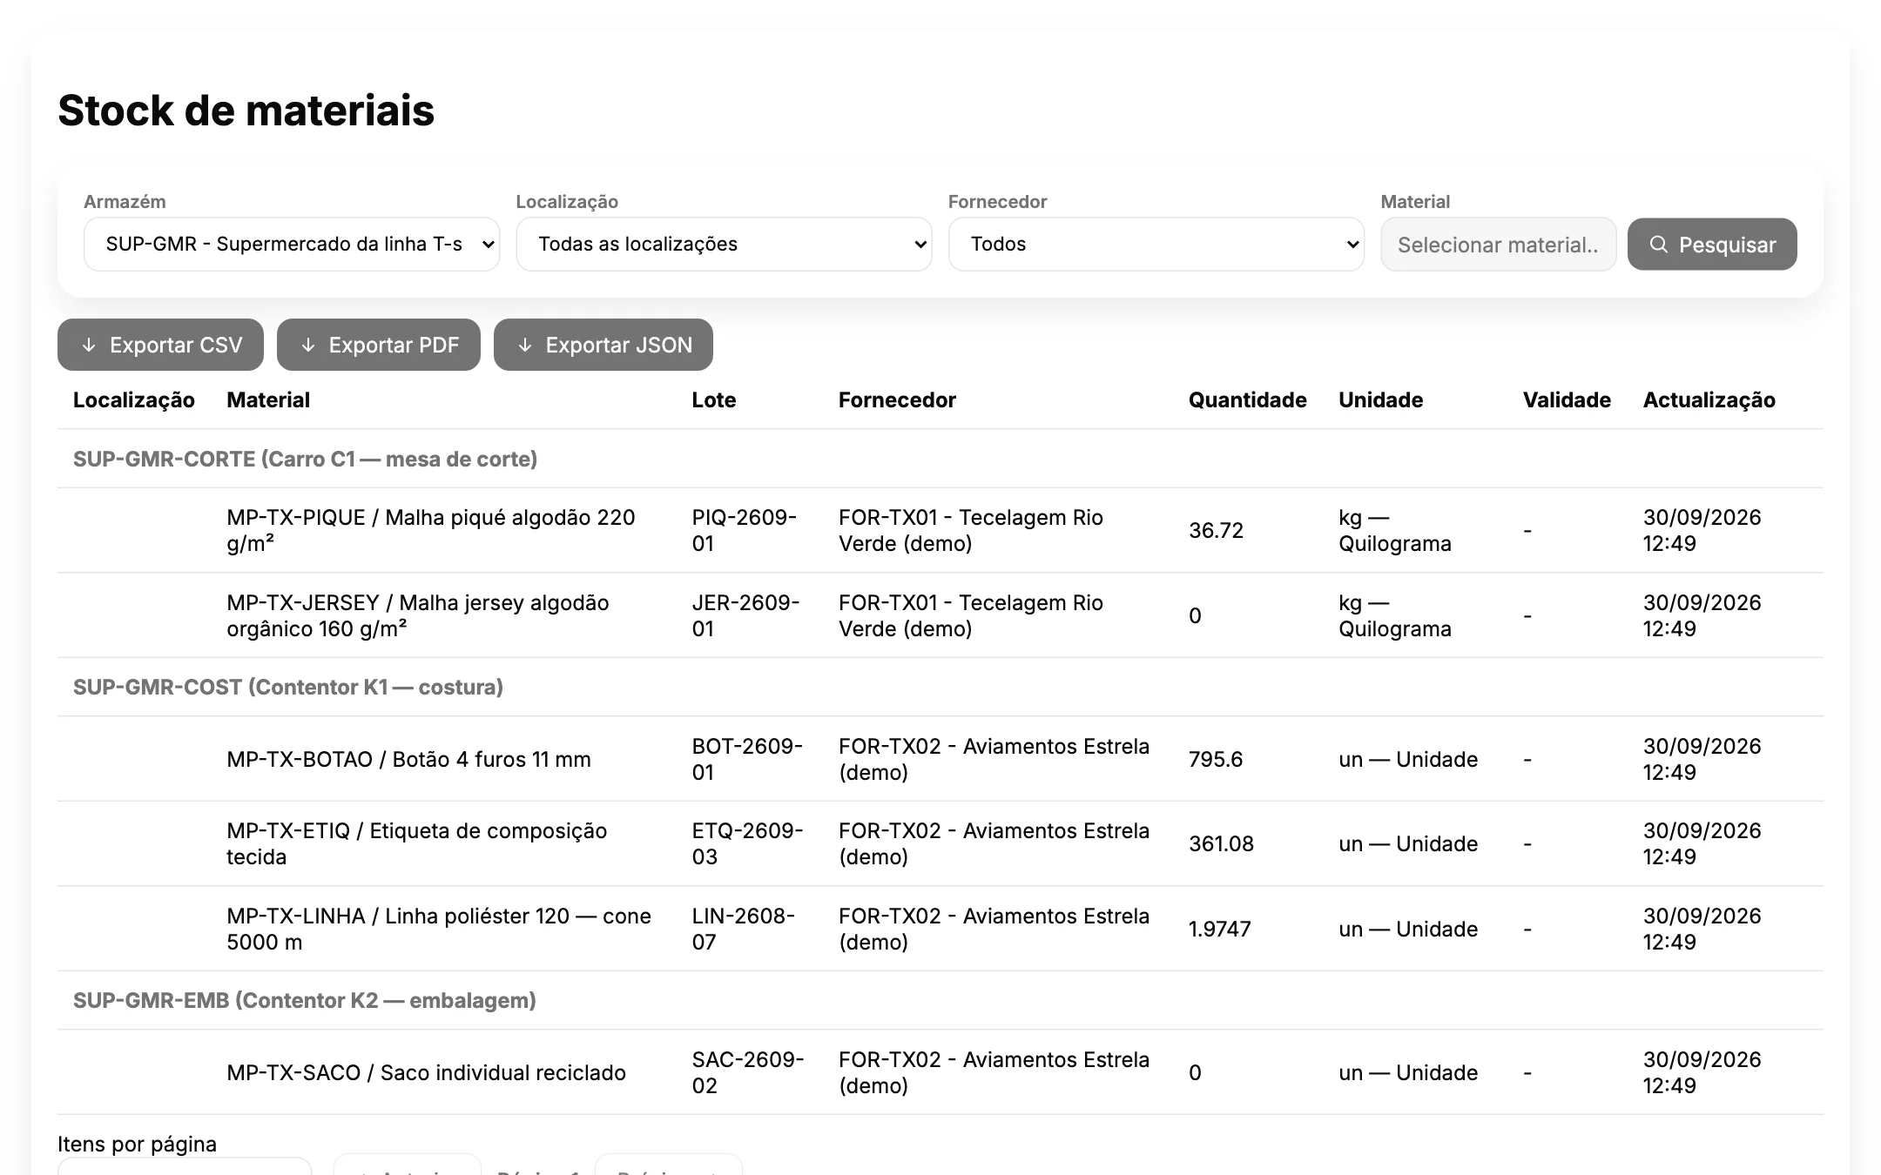
Task: Click the Validade column header
Action: tap(1567, 400)
